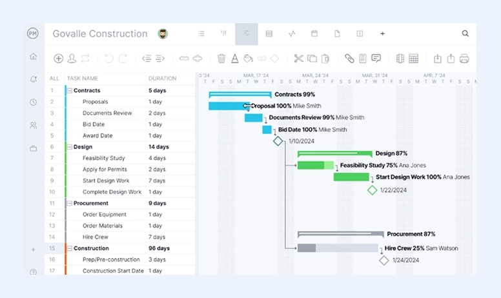
Task: Click the paperclip attachment icon
Action: [349, 59]
